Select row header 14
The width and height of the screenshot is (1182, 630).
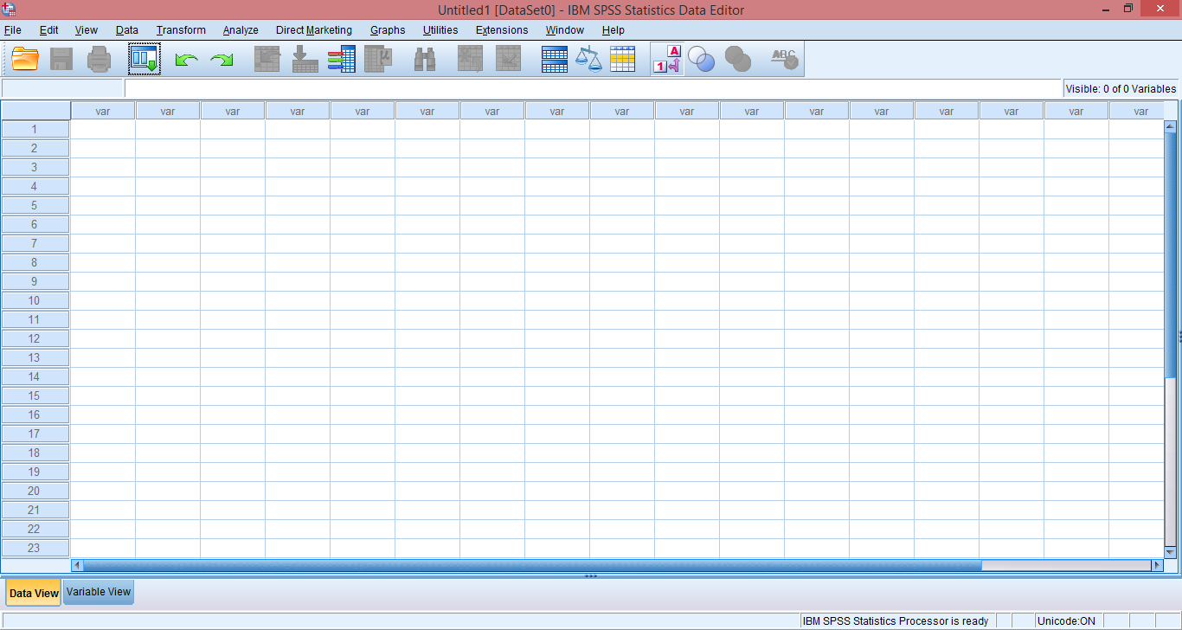(35, 376)
